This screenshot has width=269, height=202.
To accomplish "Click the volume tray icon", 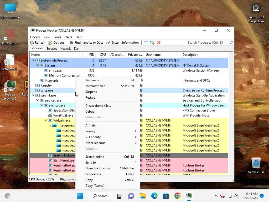I will coord(236,196).
